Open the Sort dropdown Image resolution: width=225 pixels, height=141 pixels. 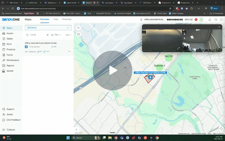68,35
